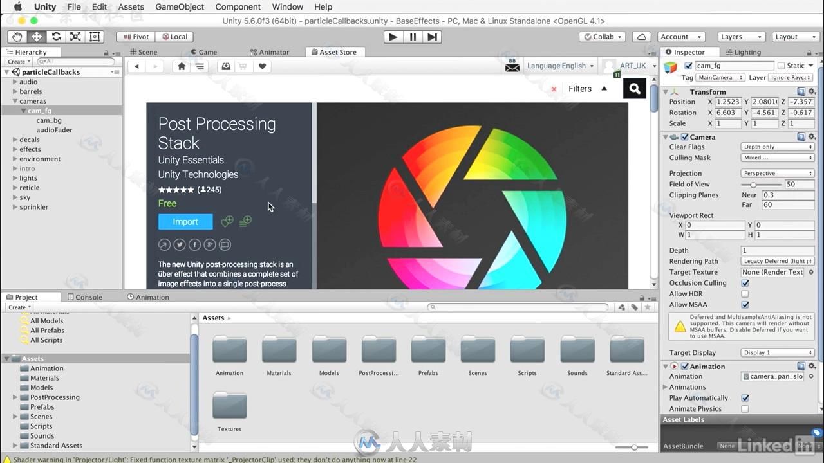Open the Layout dropdown

[796, 37]
